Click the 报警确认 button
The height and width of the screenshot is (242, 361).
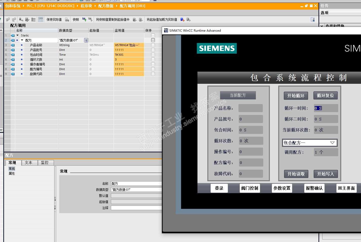(314, 188)
